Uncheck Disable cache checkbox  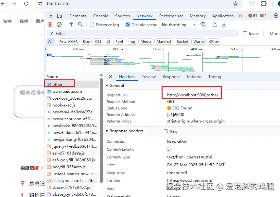click(128, 25)
